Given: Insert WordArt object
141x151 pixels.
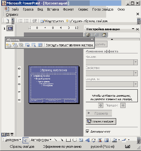Looking at the screenshot, I should (87, 140).
